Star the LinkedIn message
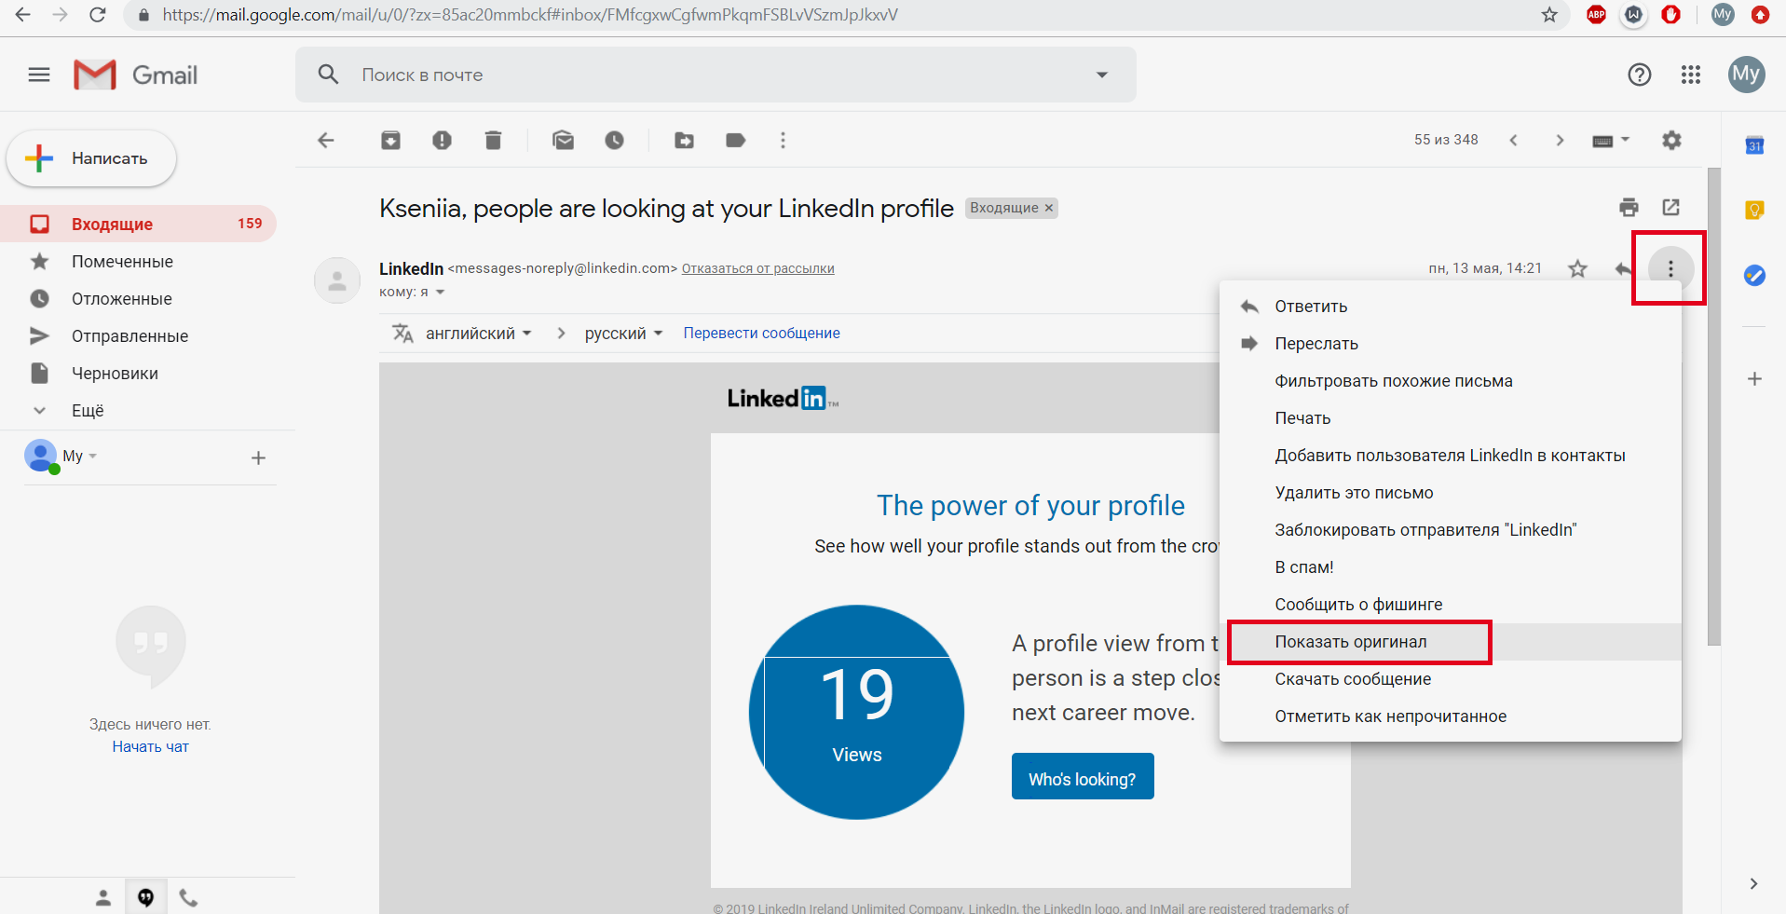 pos(1577,268)
